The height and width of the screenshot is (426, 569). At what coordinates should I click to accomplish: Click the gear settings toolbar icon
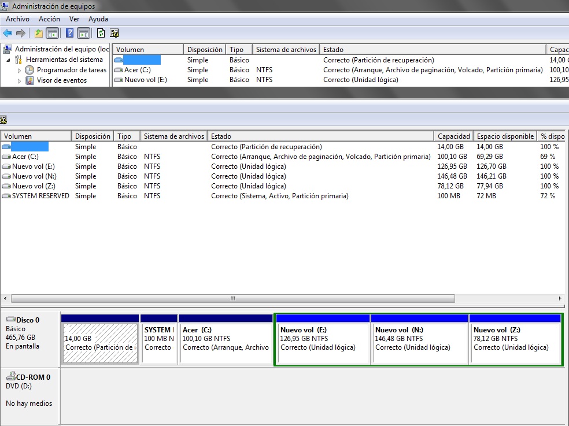point(114,33)
